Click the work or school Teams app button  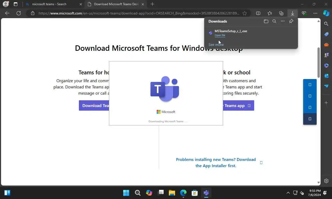point(238,105)
